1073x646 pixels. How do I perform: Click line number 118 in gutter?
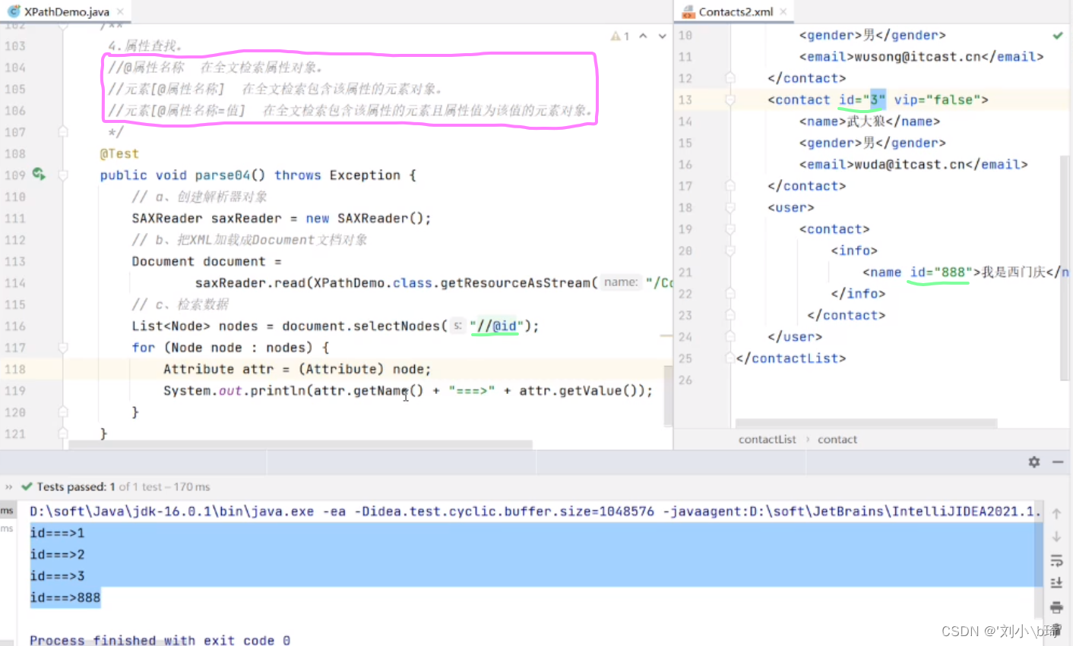[x=15, y=370]
